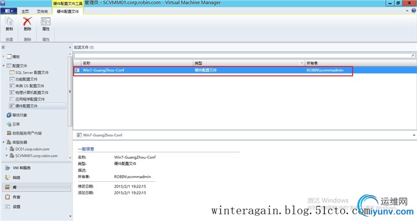
Task: Click the 一般信息 section heading
Action: pos(86,149)
